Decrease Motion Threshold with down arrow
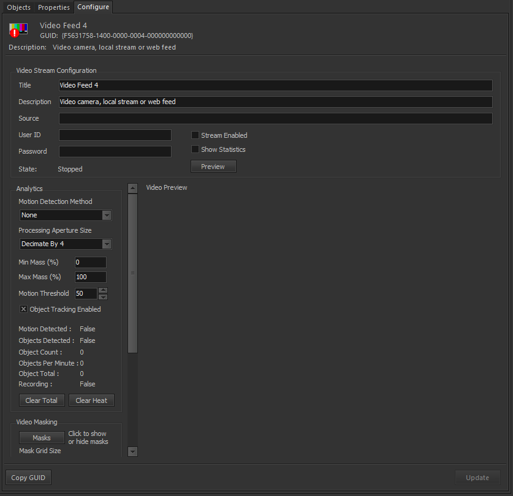Image resolution: width=513 pixels, height=496 pixels. coord(103,297)
